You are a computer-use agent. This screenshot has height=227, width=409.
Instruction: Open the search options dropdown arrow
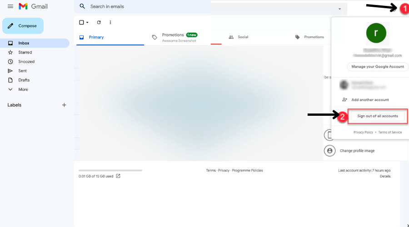(339, 9)
